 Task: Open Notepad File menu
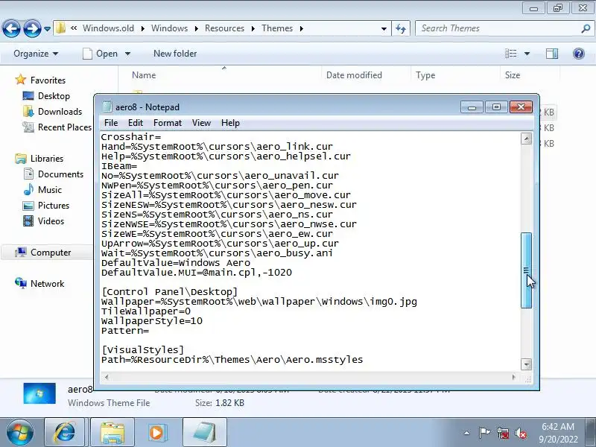click(x=111, y=123)
